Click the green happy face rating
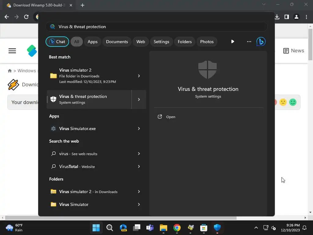This screenshot has height=235, width=313. 293,102
